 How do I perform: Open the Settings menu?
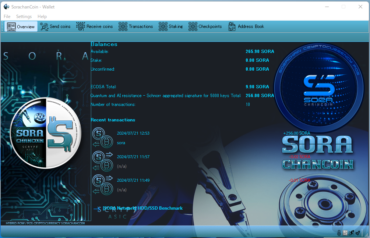pyautogui.click(x=24, y=17)
